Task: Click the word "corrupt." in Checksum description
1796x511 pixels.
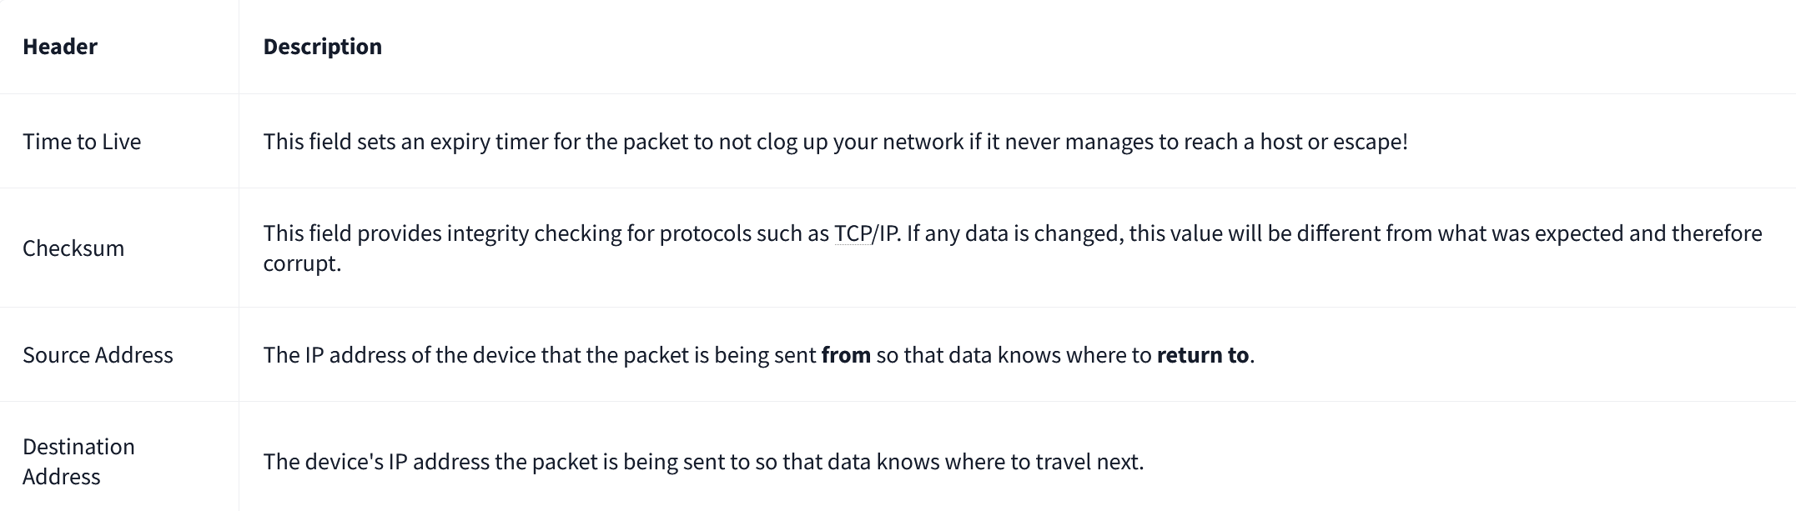Action: point(302,263)
